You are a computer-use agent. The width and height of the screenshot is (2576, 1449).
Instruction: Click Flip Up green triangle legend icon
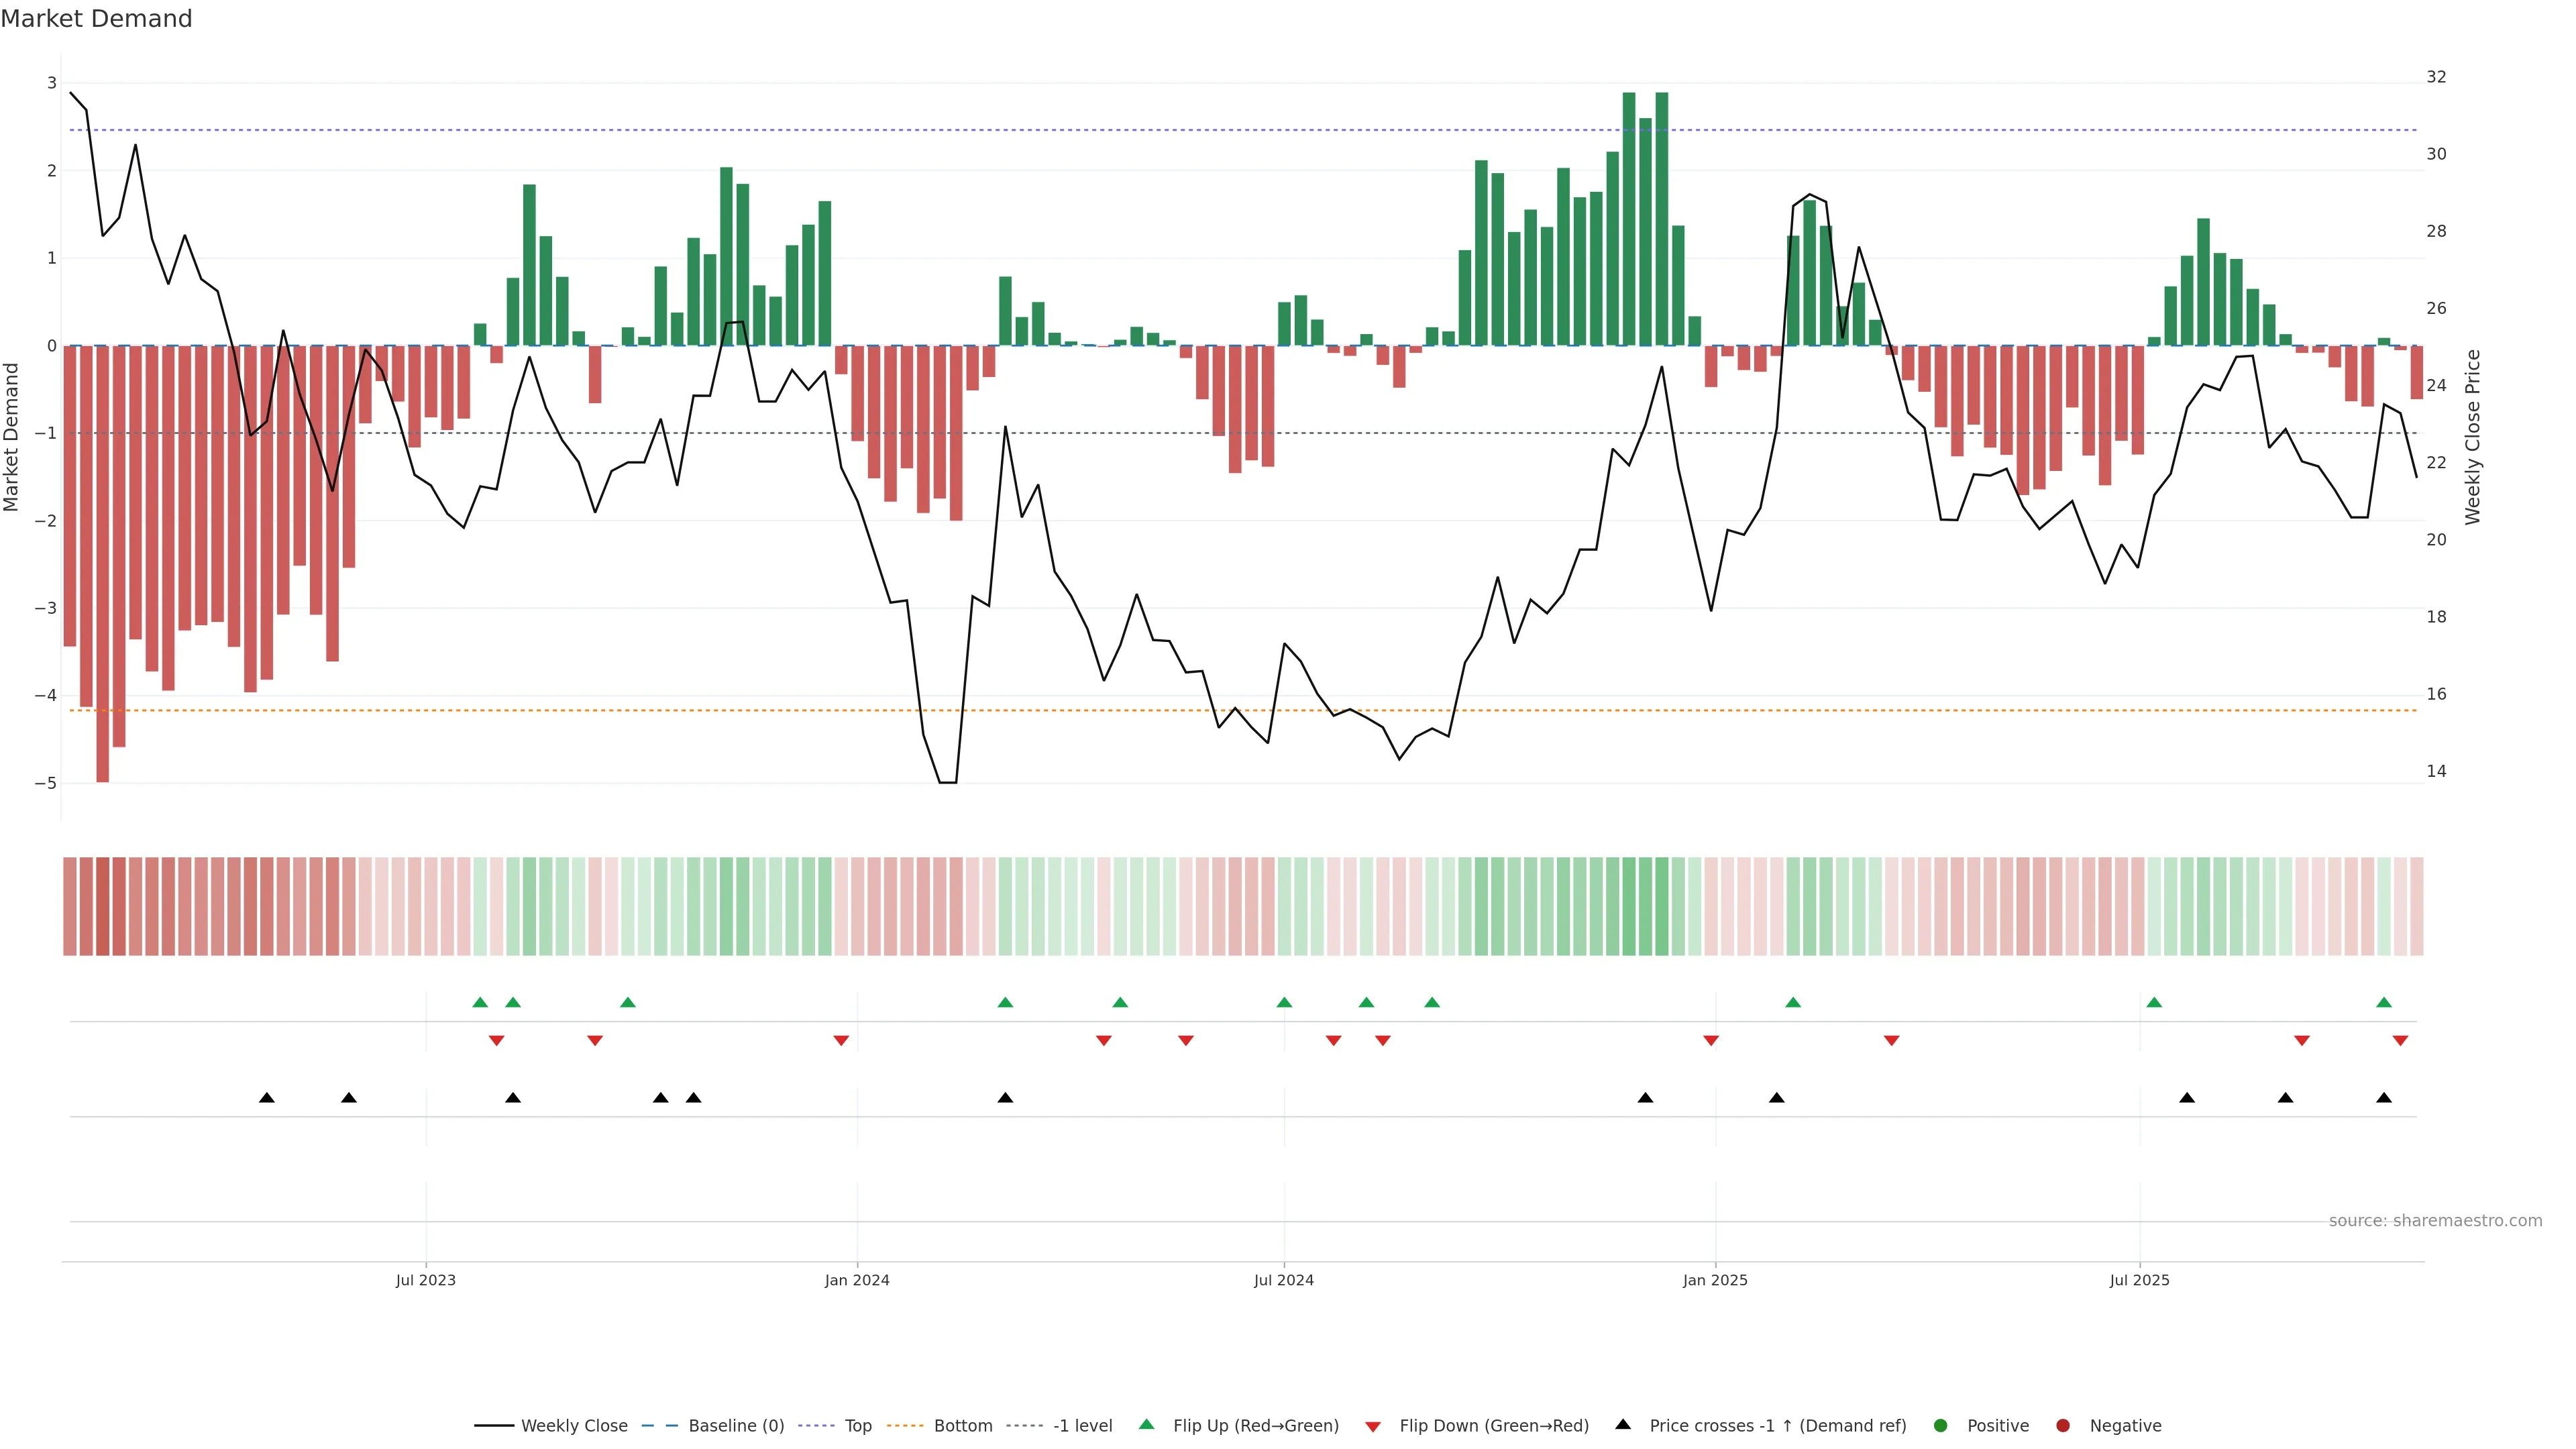1147,1424
